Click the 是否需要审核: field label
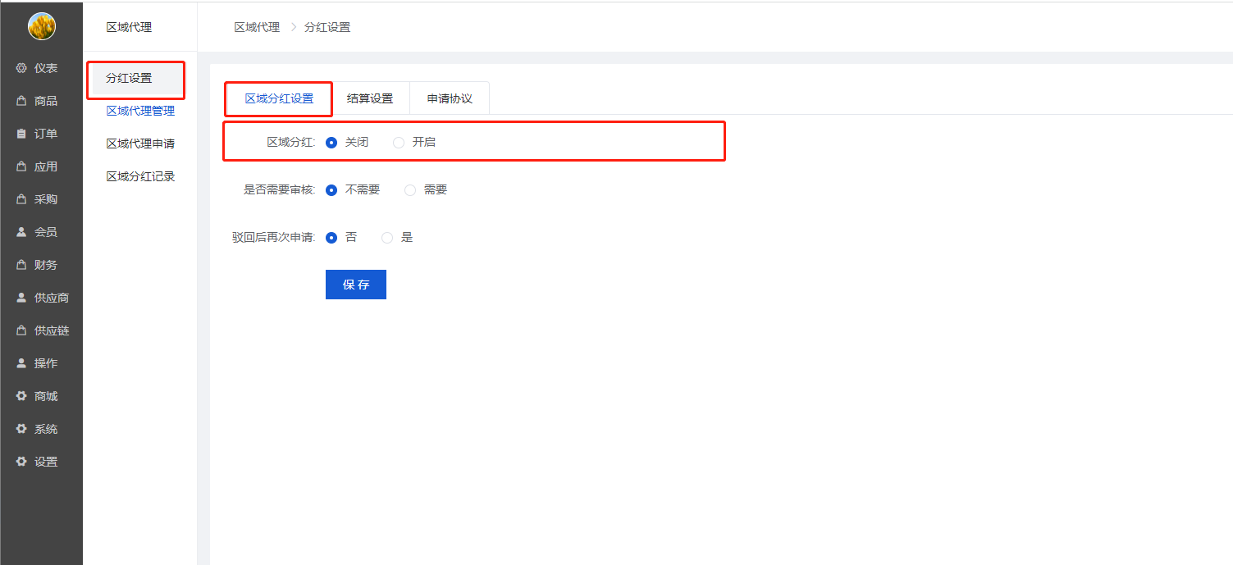Viewport: 1233px width, 565px height. [280, 190]
